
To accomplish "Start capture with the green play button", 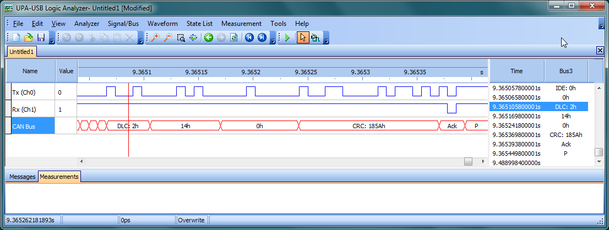I will [287, 37].
